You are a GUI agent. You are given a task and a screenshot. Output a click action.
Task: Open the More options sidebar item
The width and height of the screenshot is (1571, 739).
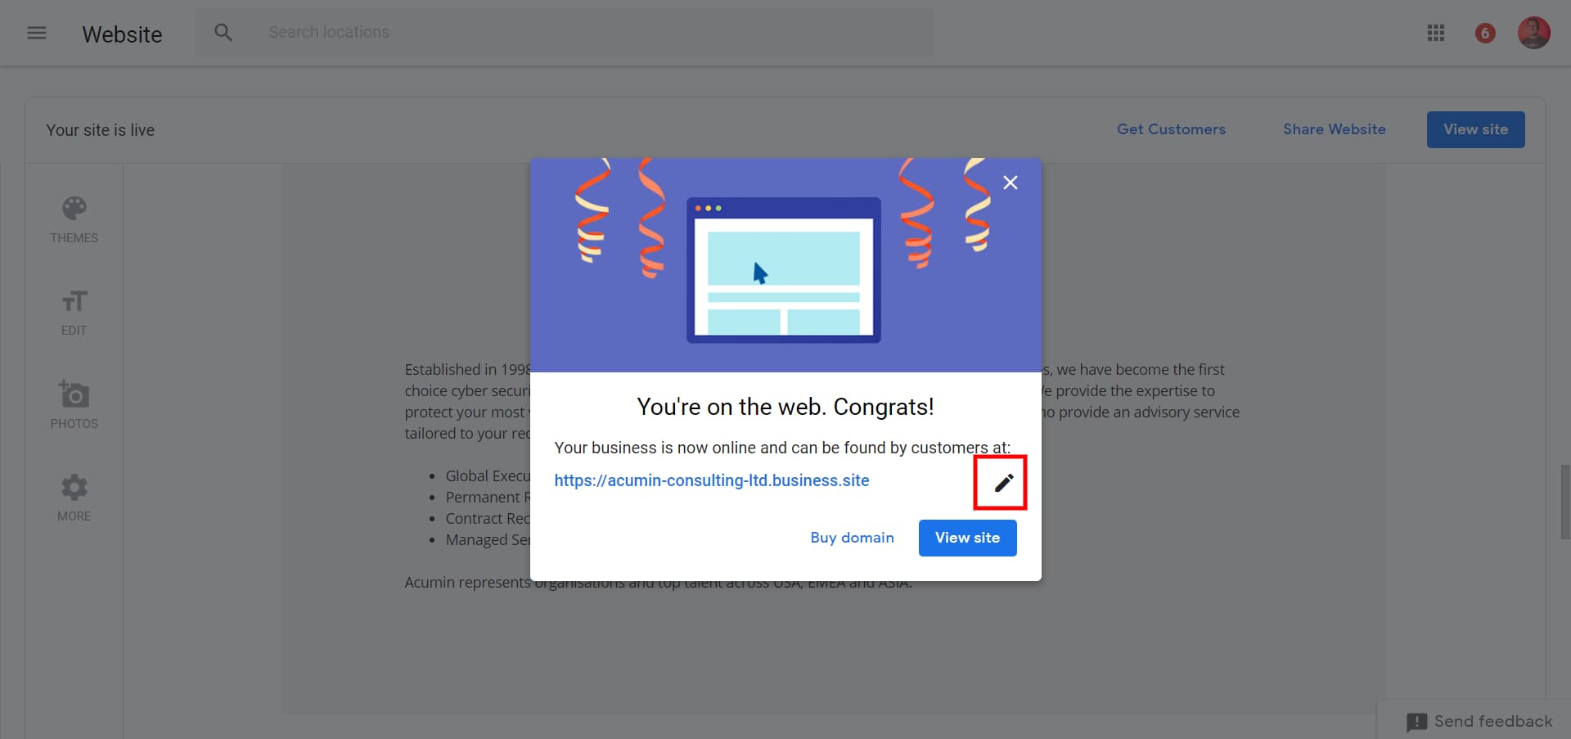[x=74, y=496]
